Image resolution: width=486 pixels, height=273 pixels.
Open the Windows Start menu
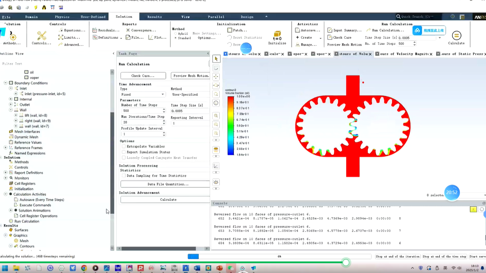(5, 268)
